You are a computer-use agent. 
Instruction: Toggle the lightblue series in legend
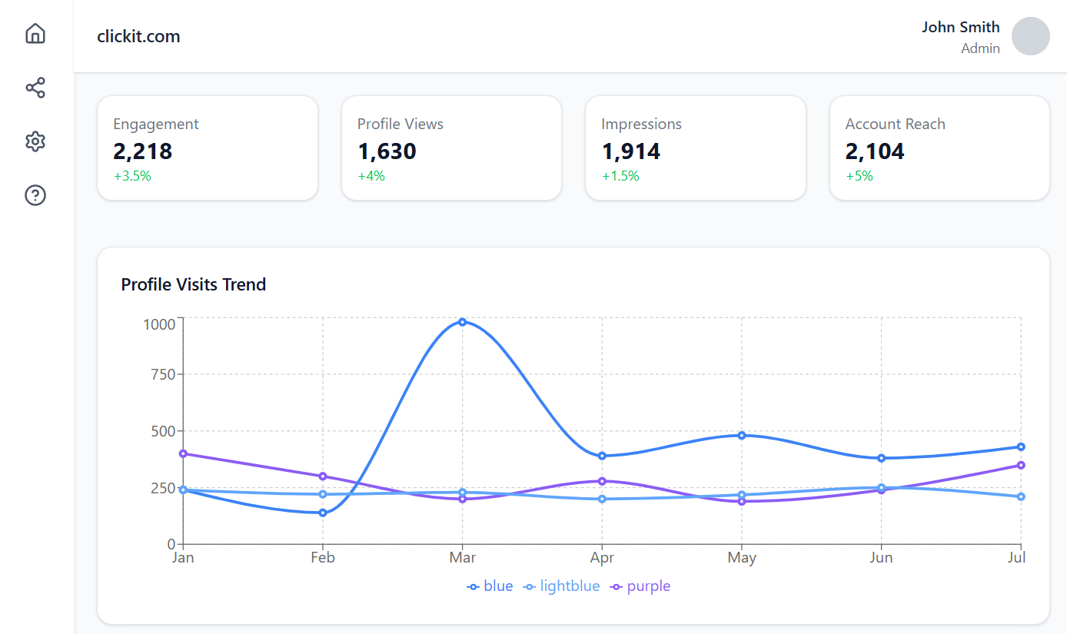click(561, 586)
